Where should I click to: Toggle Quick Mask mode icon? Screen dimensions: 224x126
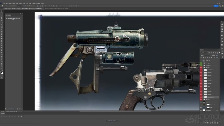[2, 76]
